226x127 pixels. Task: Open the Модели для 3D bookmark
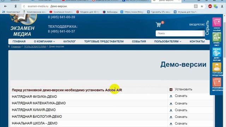[x=88, y=12]
